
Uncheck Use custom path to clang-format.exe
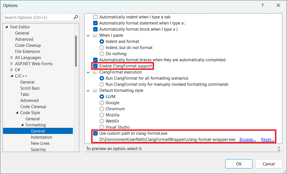coord(95,133)
